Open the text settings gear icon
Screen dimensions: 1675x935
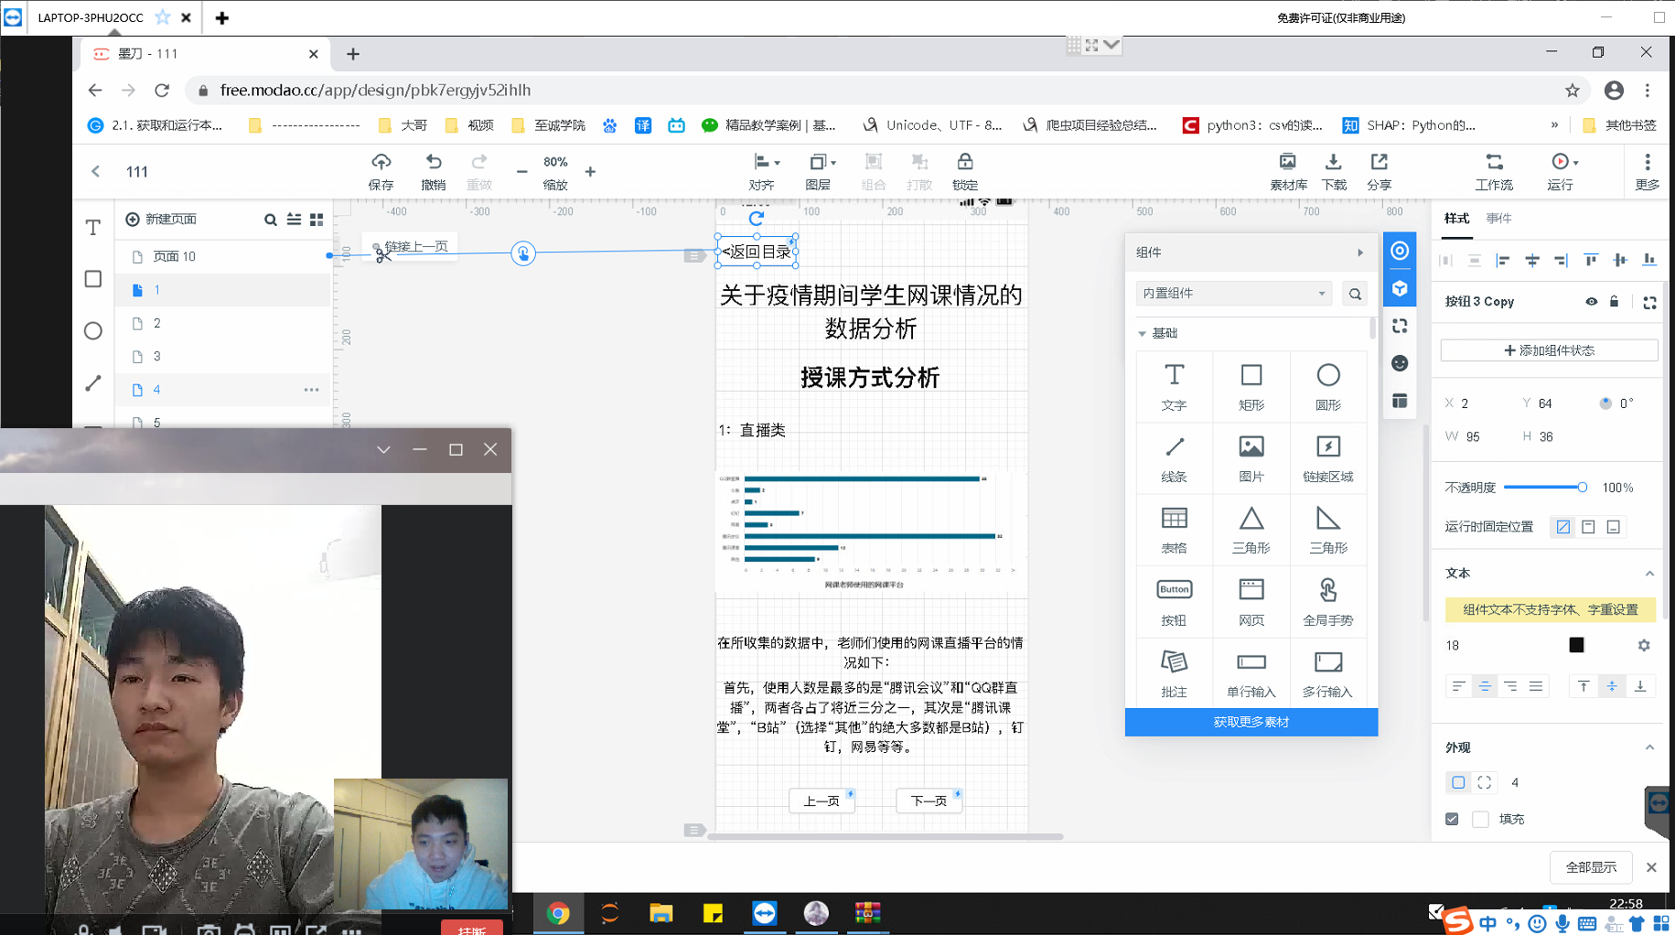click(x=1644, y=646)
